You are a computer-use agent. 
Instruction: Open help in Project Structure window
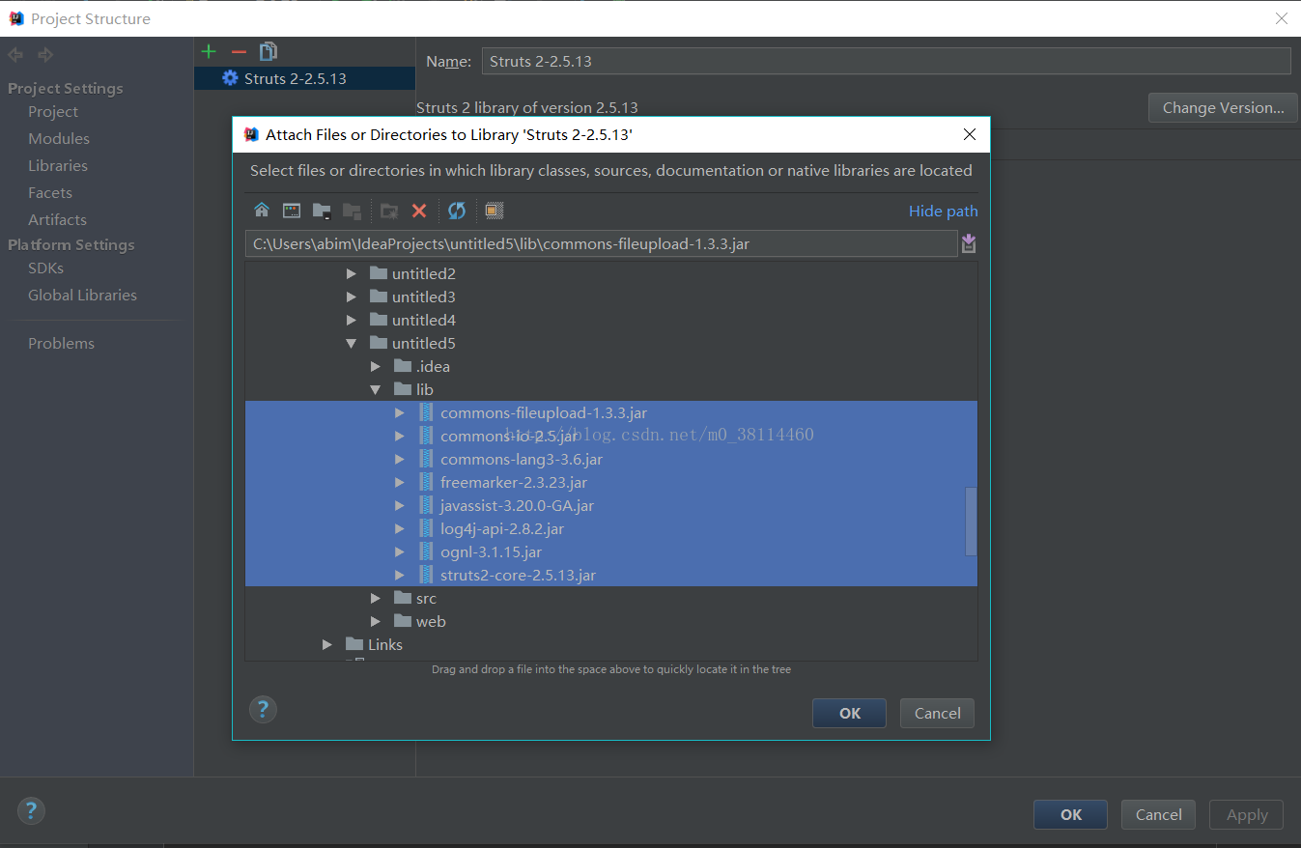[31, 810]
